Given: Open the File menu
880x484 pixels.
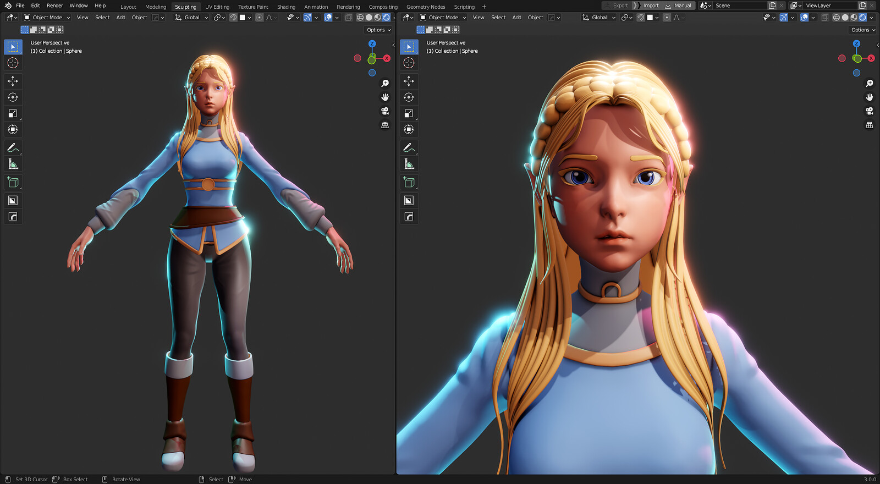Looking at the screenshot, I should (20, 5).
